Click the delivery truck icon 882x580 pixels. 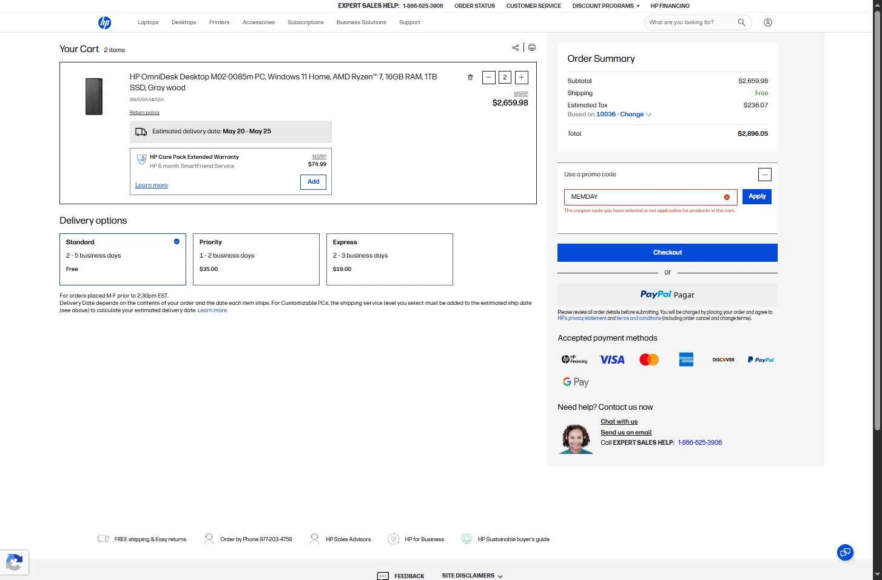point(141,132)
